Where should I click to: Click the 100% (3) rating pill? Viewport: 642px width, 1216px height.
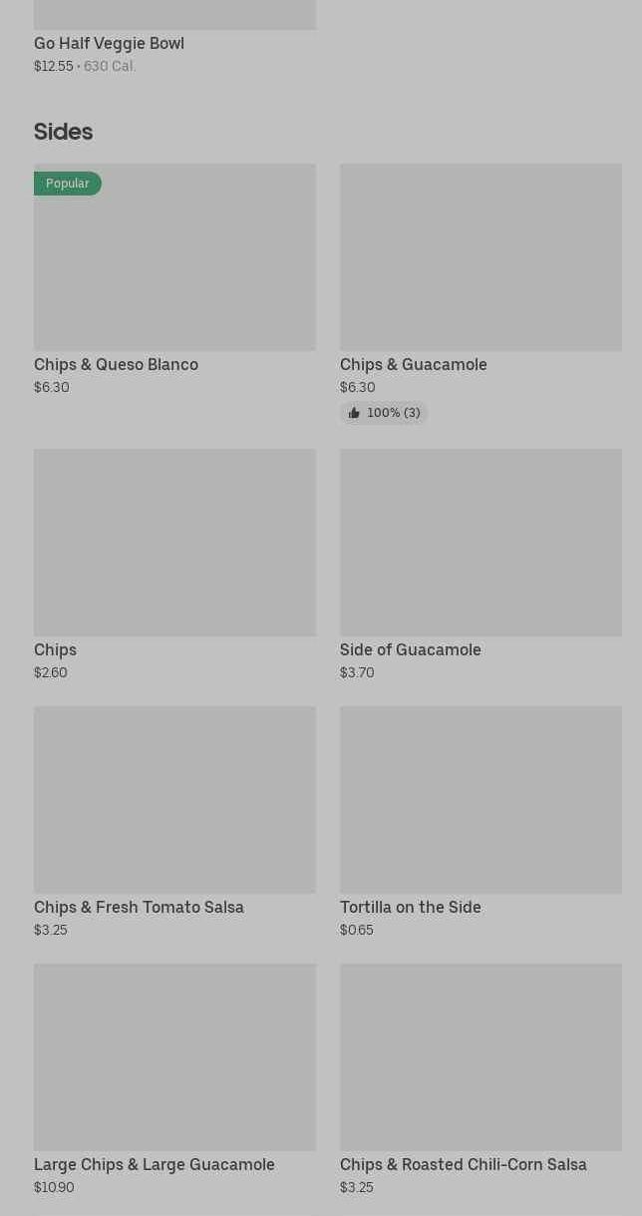coord(393,413)
